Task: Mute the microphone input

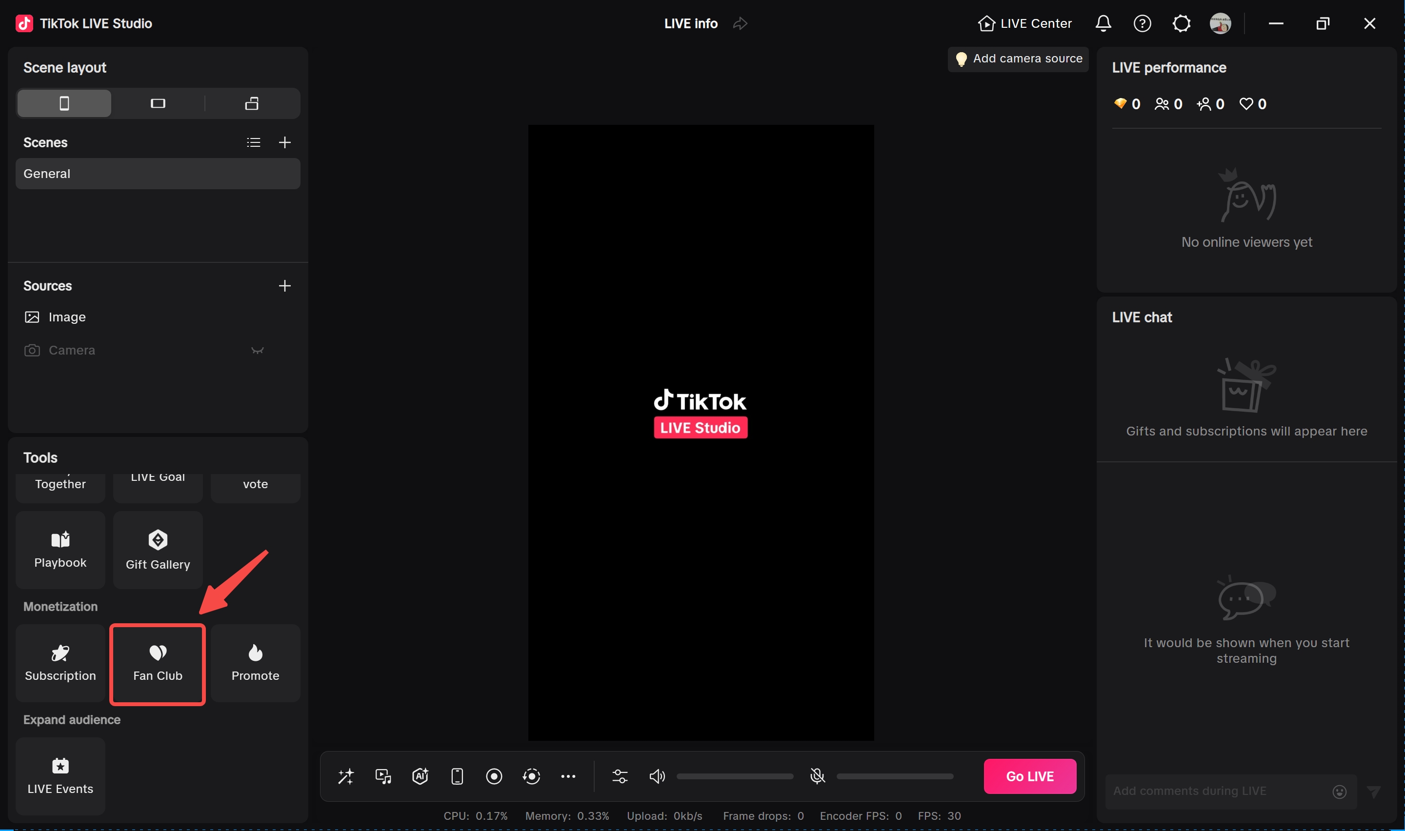Action: [x=818, y=776]
